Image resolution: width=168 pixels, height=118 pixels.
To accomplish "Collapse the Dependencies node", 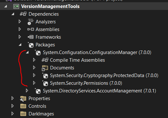I will pos(13,14).
